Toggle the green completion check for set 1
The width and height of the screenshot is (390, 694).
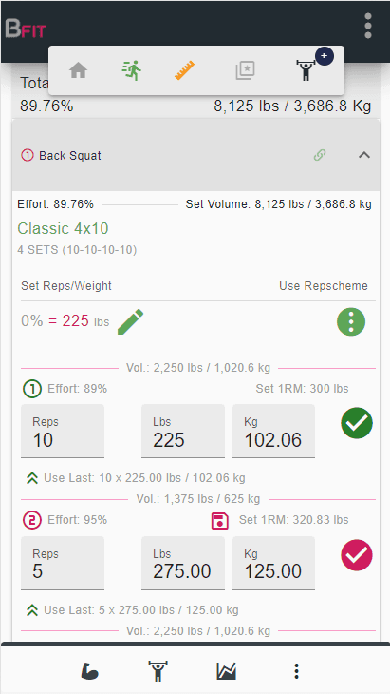click(357, 423)
